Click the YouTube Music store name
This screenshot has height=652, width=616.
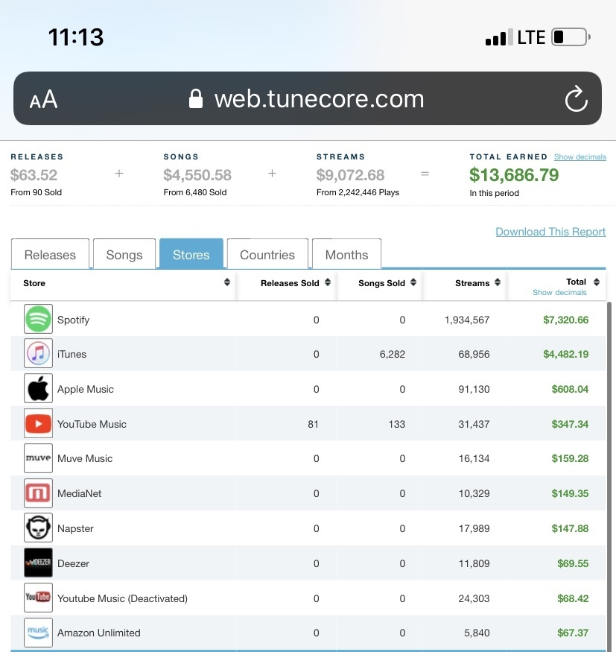(92, 424)
